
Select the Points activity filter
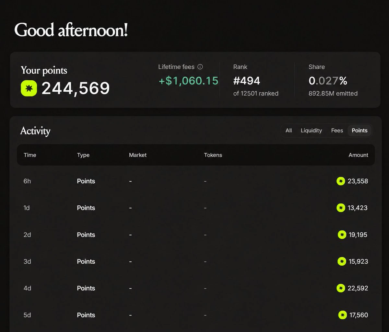pyautogui.click(x=360, y=131)
